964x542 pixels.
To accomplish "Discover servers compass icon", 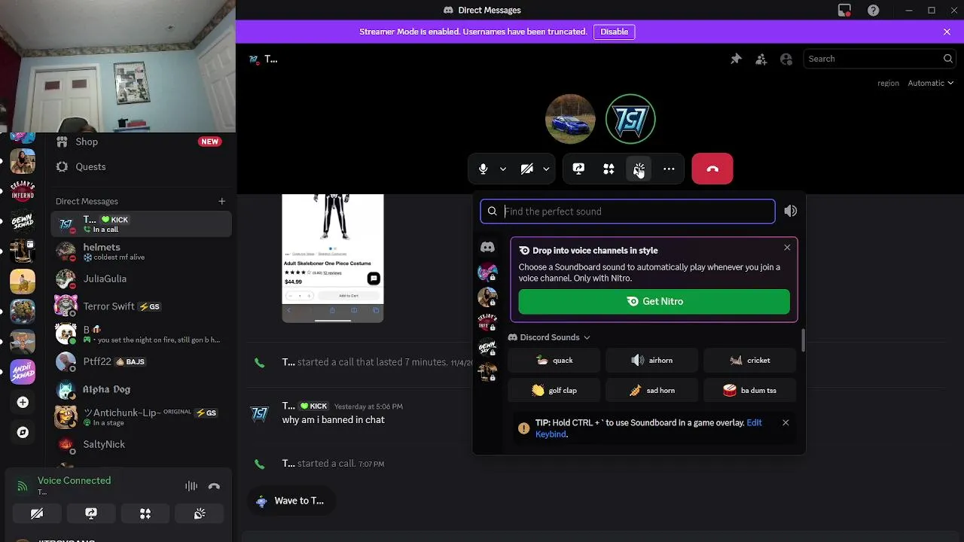I will click(x=23, y=432).
